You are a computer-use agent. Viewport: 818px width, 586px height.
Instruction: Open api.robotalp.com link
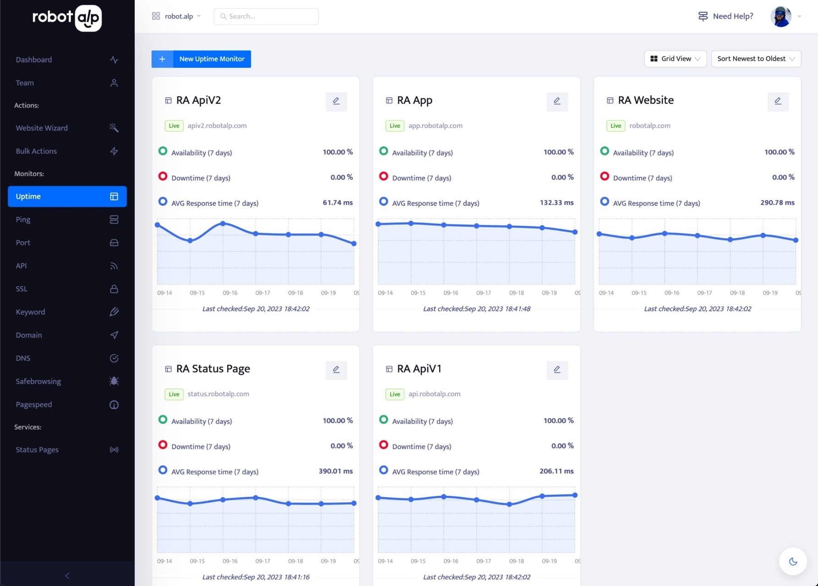435,394
